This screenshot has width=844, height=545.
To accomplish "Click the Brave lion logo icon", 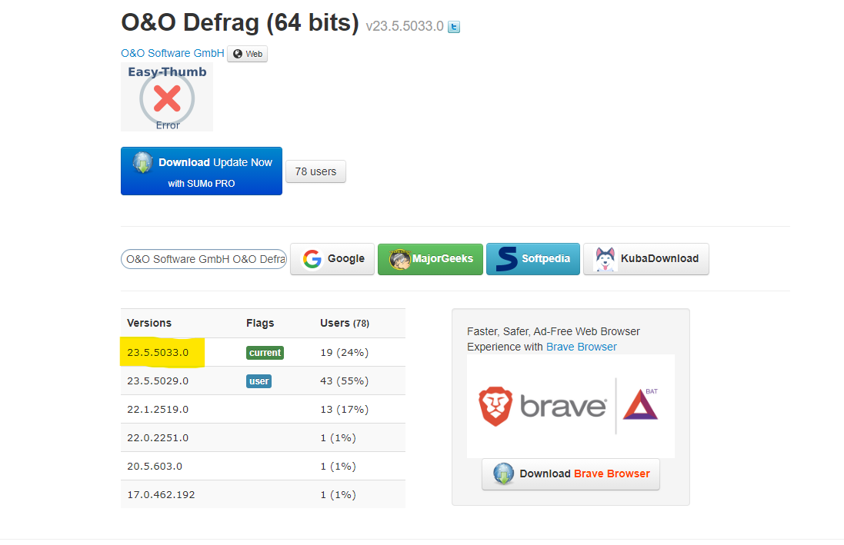I will point(495,406).
